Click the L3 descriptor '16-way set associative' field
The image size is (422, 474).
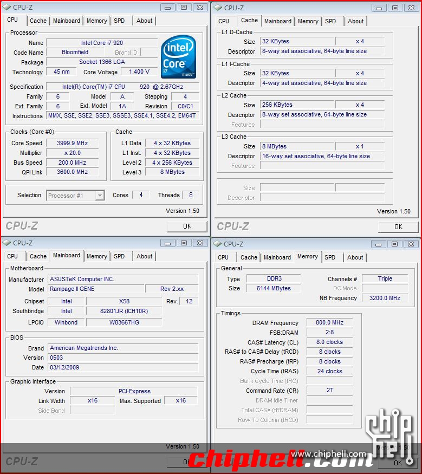point(322,156)
